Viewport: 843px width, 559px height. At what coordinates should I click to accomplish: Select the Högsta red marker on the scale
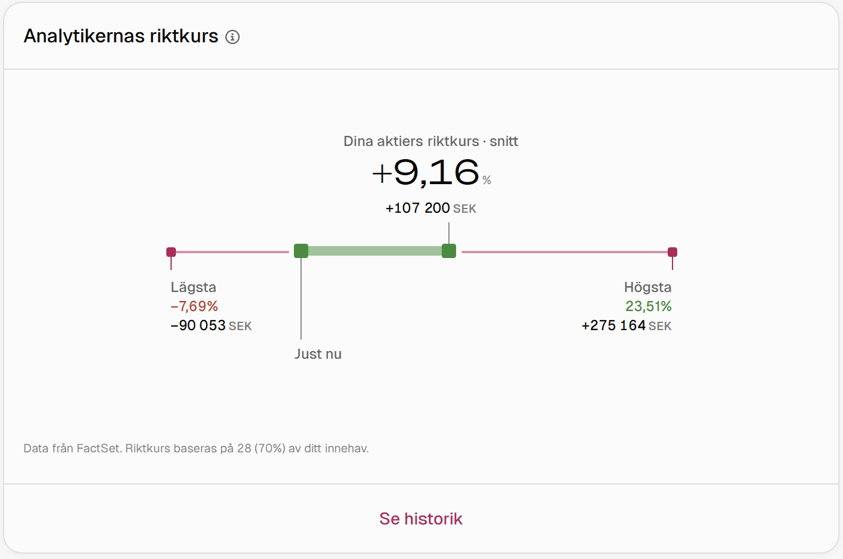(672, 252)
